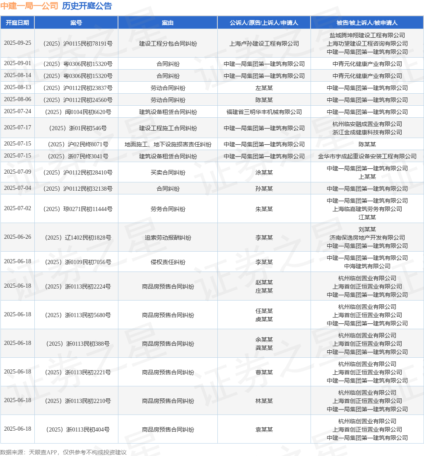This screenshot has width=424, height=456.
Task: Click the 案号 column header
Action: pyautogui.click(x=76, y=23)
